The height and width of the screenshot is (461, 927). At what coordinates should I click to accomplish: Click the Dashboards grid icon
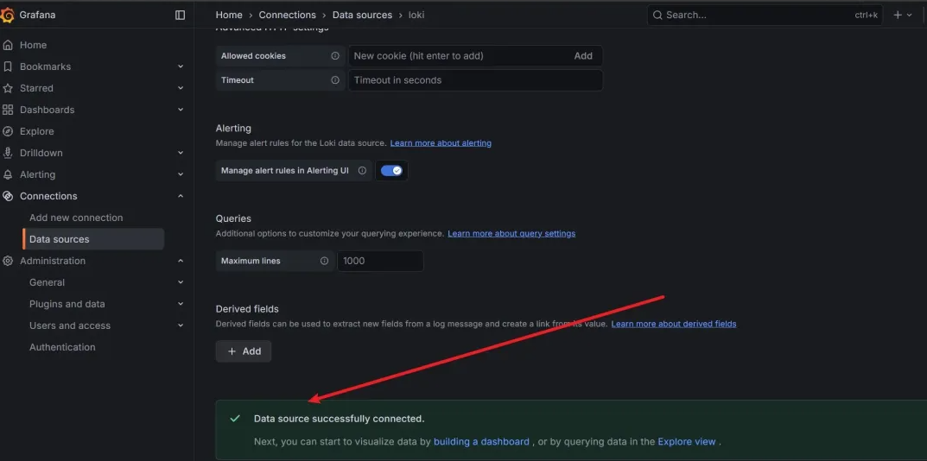pos(8,110)
